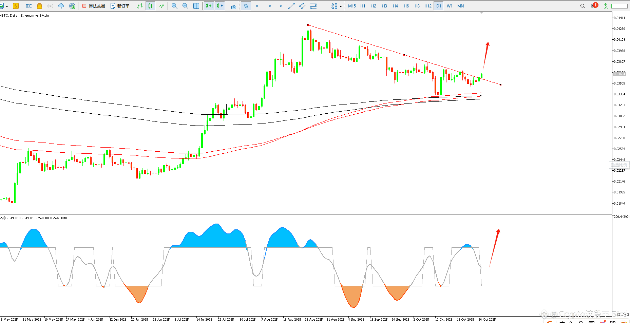Switch chart to candlestick style
Viewport: 630px width, 323px height.
151,6
